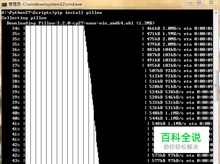The height and width of the screenshot is (164, 220).
Task: Click the '466kB 2.0MB/s' status text
Action: [x=164, y=29]
